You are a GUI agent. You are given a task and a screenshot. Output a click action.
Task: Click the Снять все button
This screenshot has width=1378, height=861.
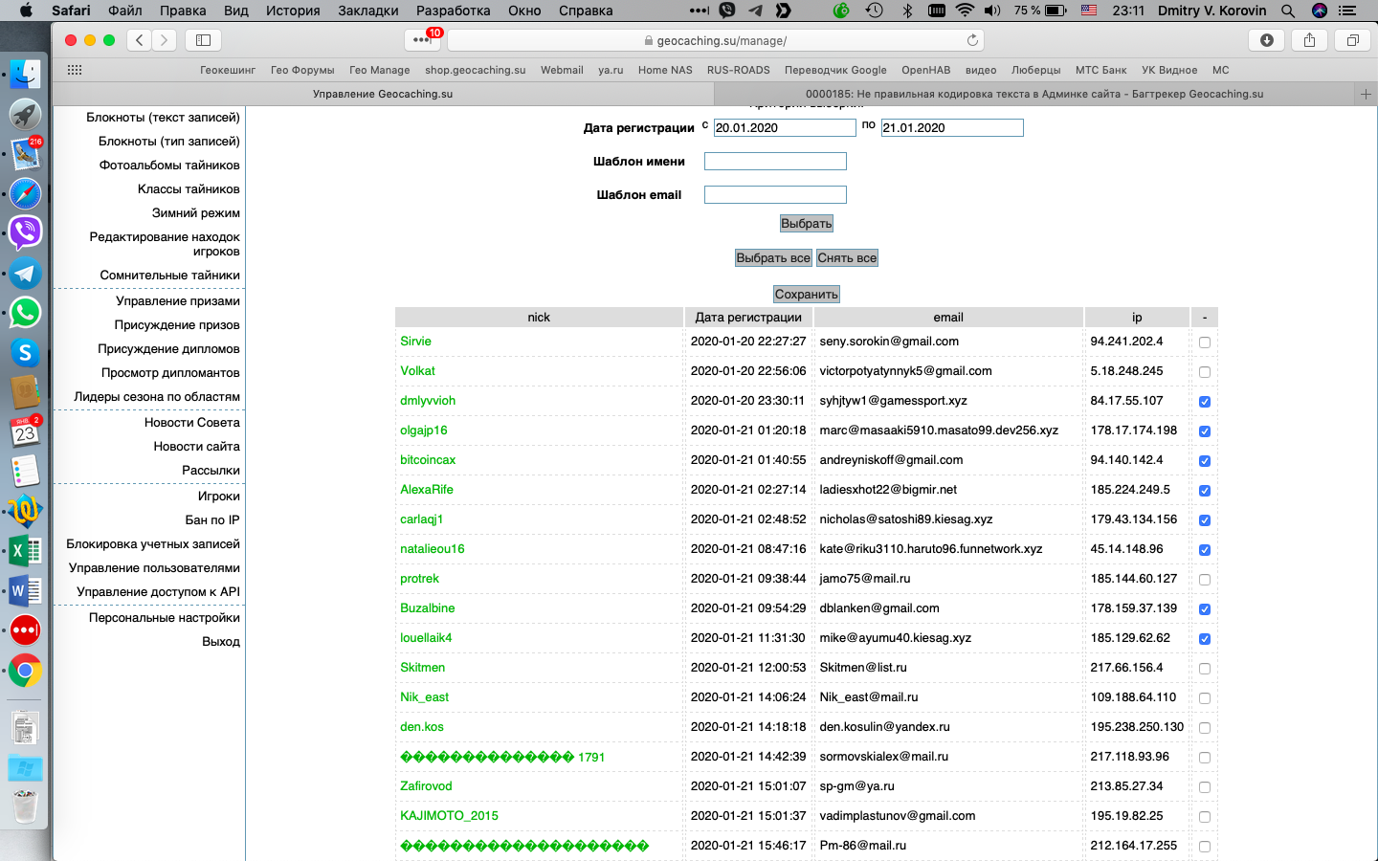[x=847, y=258]
